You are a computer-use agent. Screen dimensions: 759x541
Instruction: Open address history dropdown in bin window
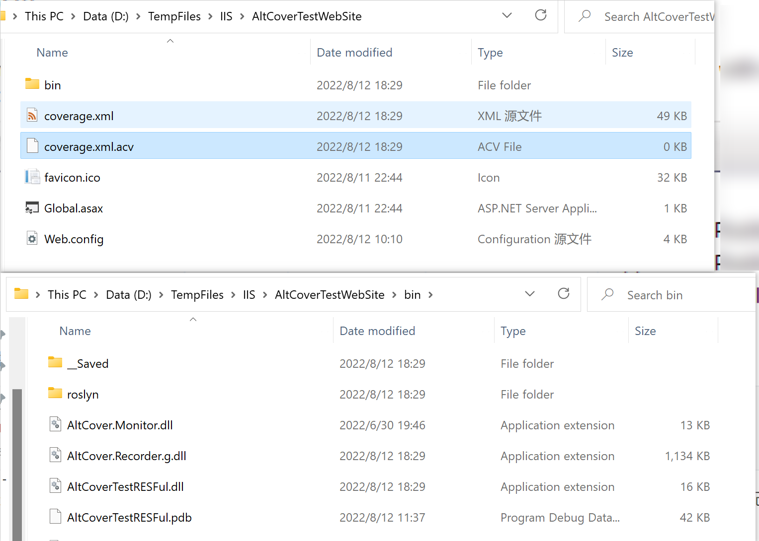pos(530,294)
